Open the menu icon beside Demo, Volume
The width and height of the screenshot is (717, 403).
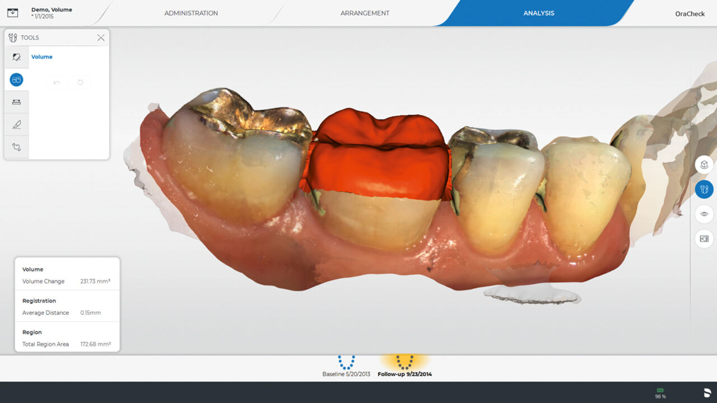coord(15,13)
